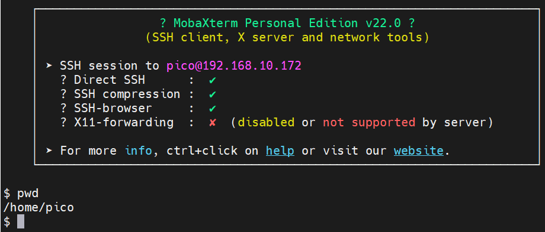Click the SSH-browser label

pyautogui.click(x=113, y=109)
